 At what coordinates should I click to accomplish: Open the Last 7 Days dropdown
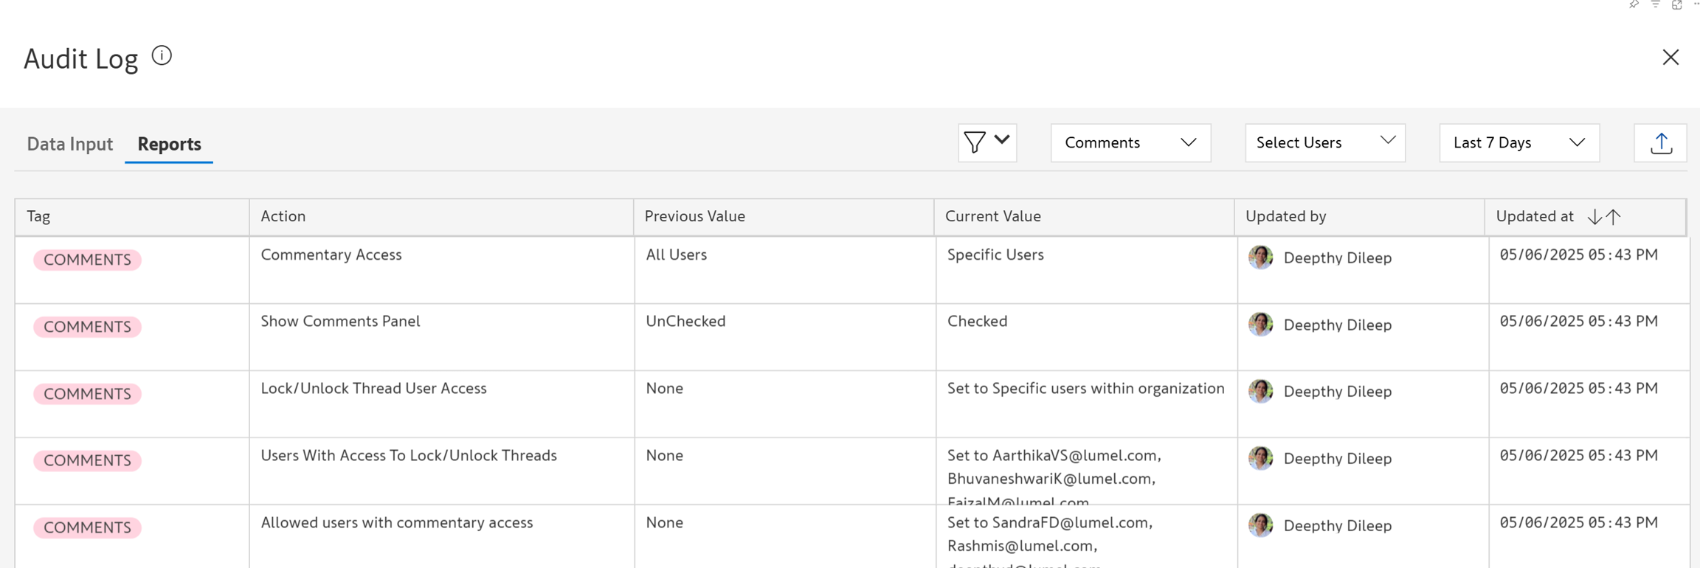click(x=1518, y=143)
